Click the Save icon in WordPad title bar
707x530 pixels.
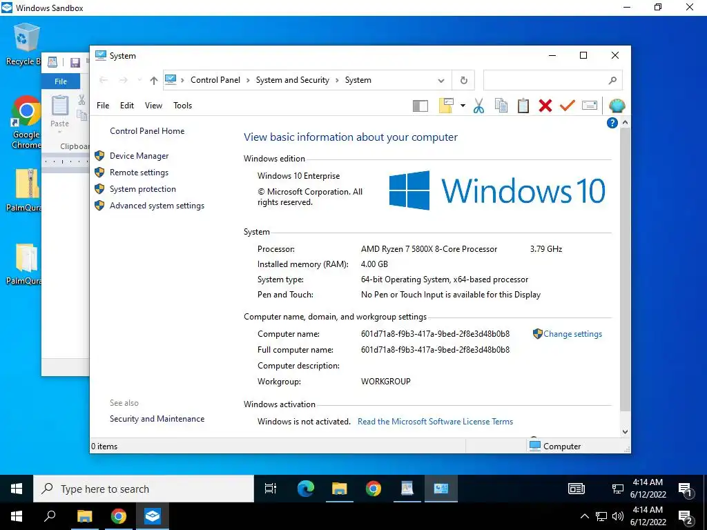pyautogui.click(x=75, y=62)
